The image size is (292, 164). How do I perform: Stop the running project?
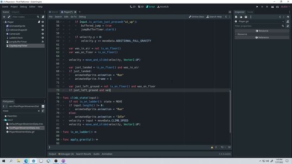coord(267,7)
